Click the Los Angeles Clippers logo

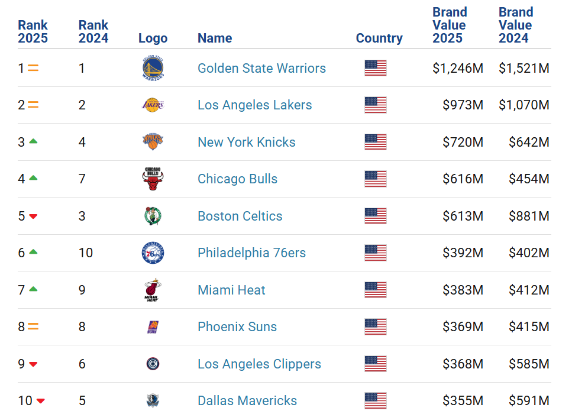point(153,364)
